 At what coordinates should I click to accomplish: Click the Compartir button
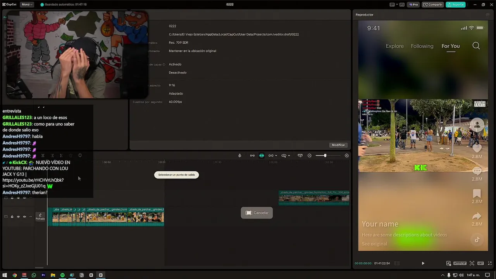[433, 5]
